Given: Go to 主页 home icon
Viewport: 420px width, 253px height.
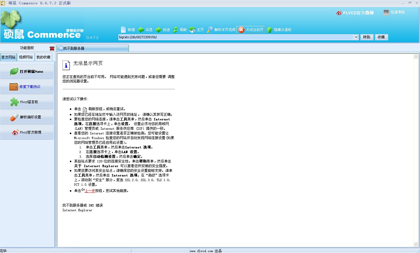Looking at the screenshot, I should click(192, 30).
